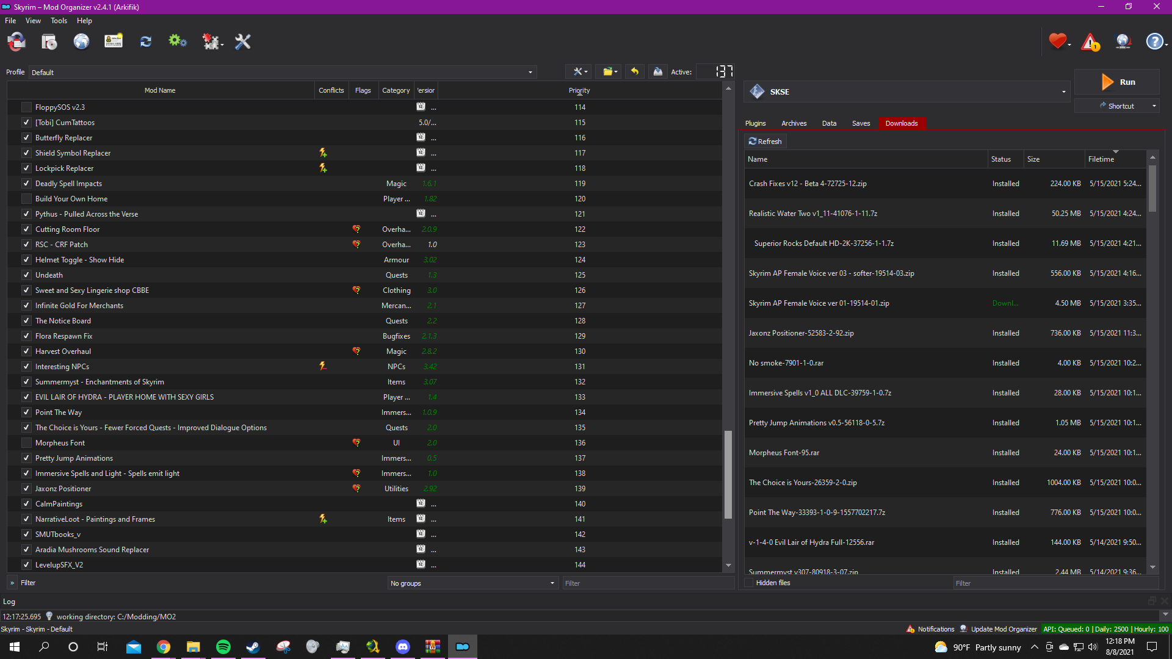Screen dimensions: 1172x659
Task: Click Install Mod from archive icon
Action: point(49,41)
